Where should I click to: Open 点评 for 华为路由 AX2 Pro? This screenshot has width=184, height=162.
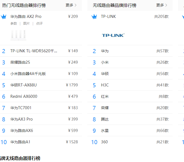pos(39,24)
